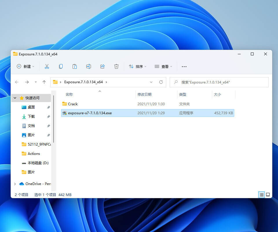This screenshot has width=278, height=232.
Task: Sort by 修改日期 column header
Action: point(145,94)
